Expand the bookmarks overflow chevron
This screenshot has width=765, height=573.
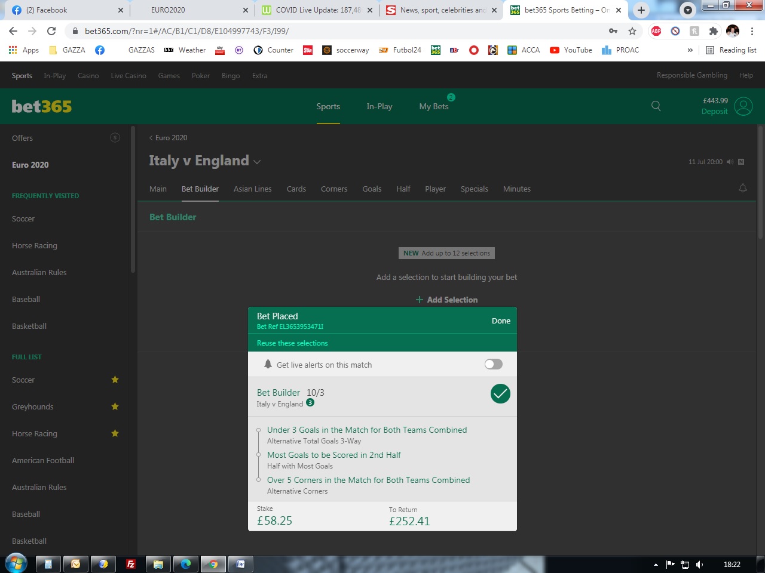tap(690, 50)
